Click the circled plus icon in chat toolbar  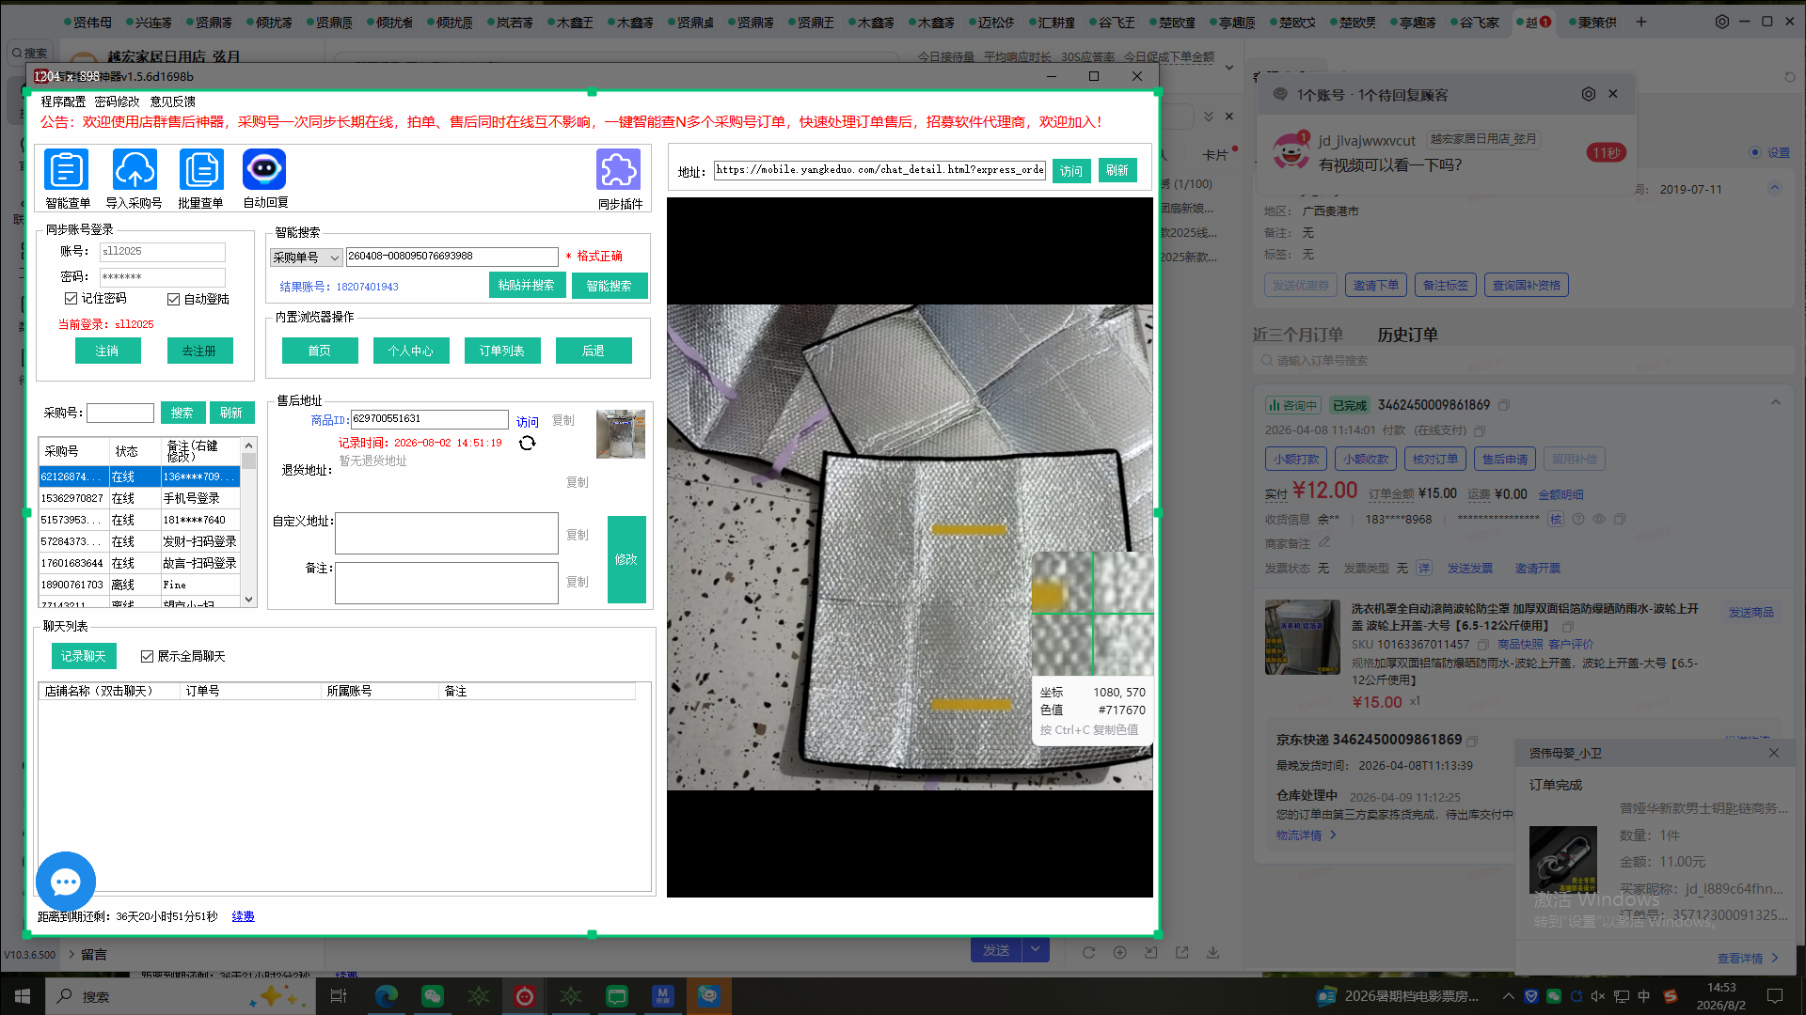[x=1119, y=952]
